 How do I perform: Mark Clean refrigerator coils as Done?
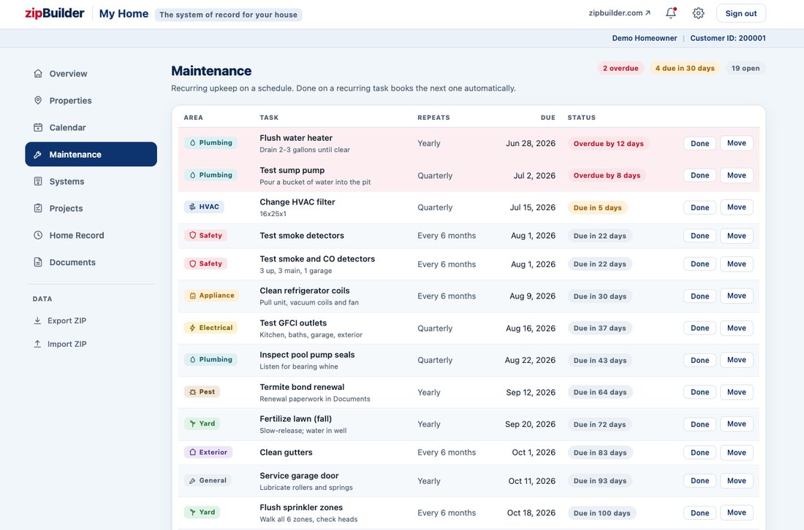pos(699,296)
